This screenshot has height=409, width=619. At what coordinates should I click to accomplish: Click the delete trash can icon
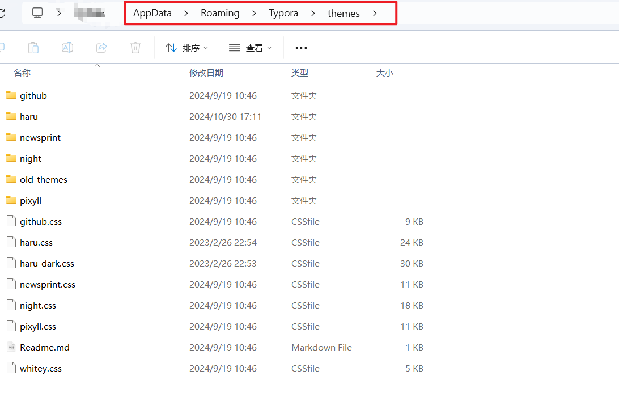click(135, 48)
